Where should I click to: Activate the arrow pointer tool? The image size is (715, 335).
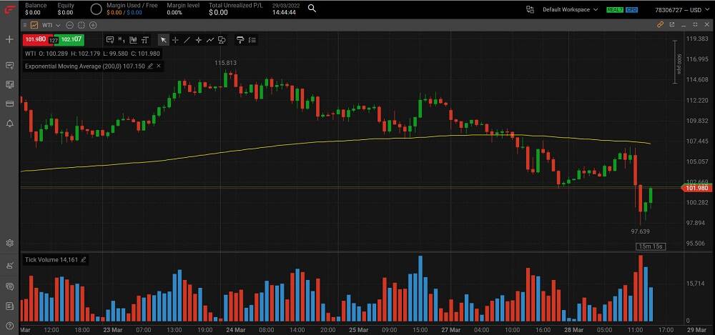pyautogui.click(x=163, y=40)
